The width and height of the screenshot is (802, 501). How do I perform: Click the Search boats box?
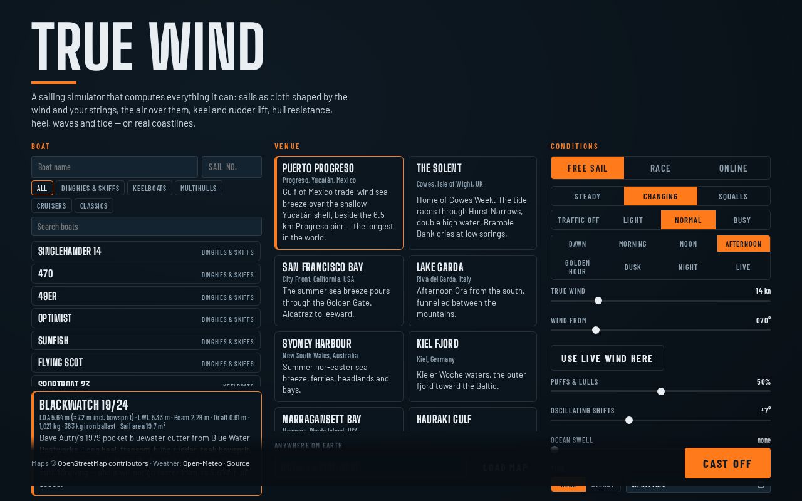[x=147, y=227]
